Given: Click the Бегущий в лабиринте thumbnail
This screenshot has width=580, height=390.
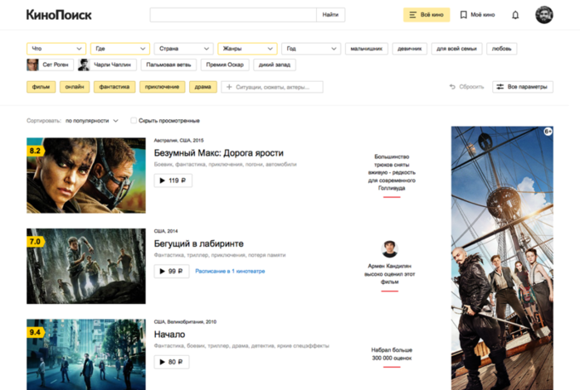Looking at the screenshot, I should click(x=86, y=266).
